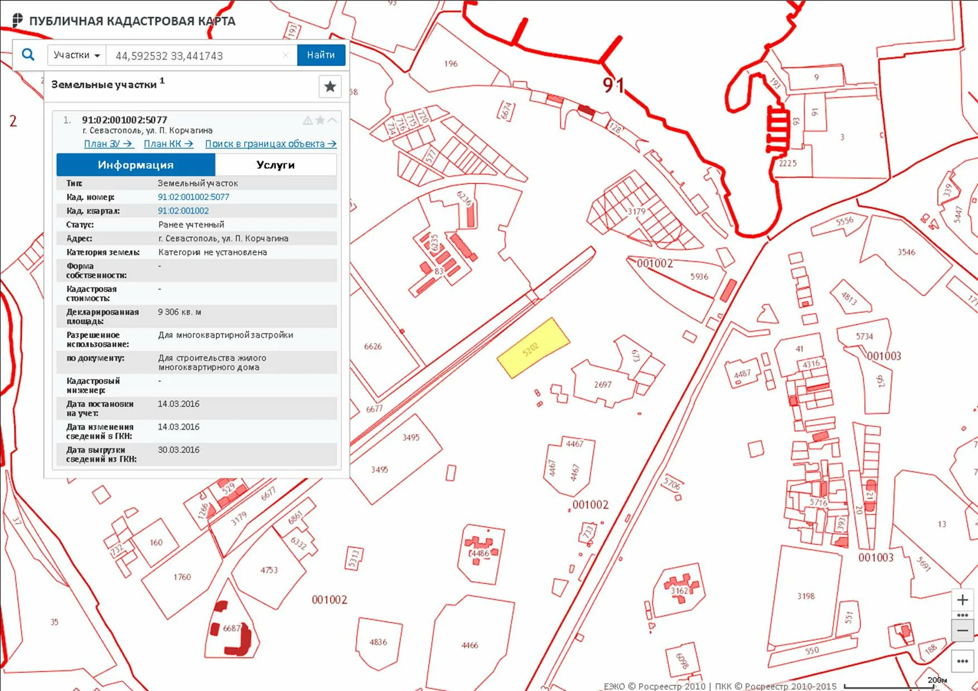This screenshot has width=978, height=691.
Task: Click Для многоквартирной застройки value
Action: [226, 335]
